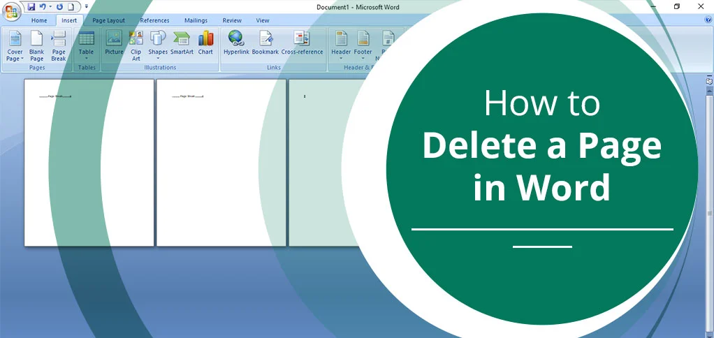Expand the Shapes gallery

tap(158, 45)
